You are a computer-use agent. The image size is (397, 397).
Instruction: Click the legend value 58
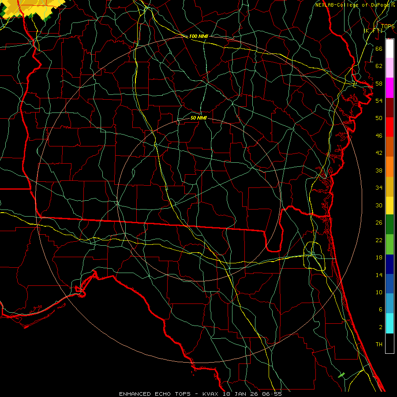point(379,83)
